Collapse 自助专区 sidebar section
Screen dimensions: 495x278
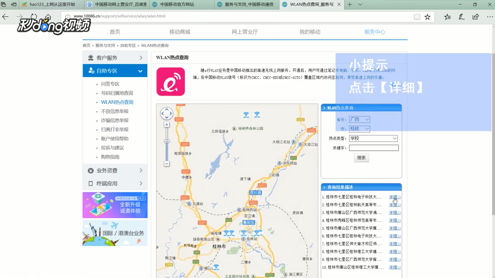(x=115, y=71)
